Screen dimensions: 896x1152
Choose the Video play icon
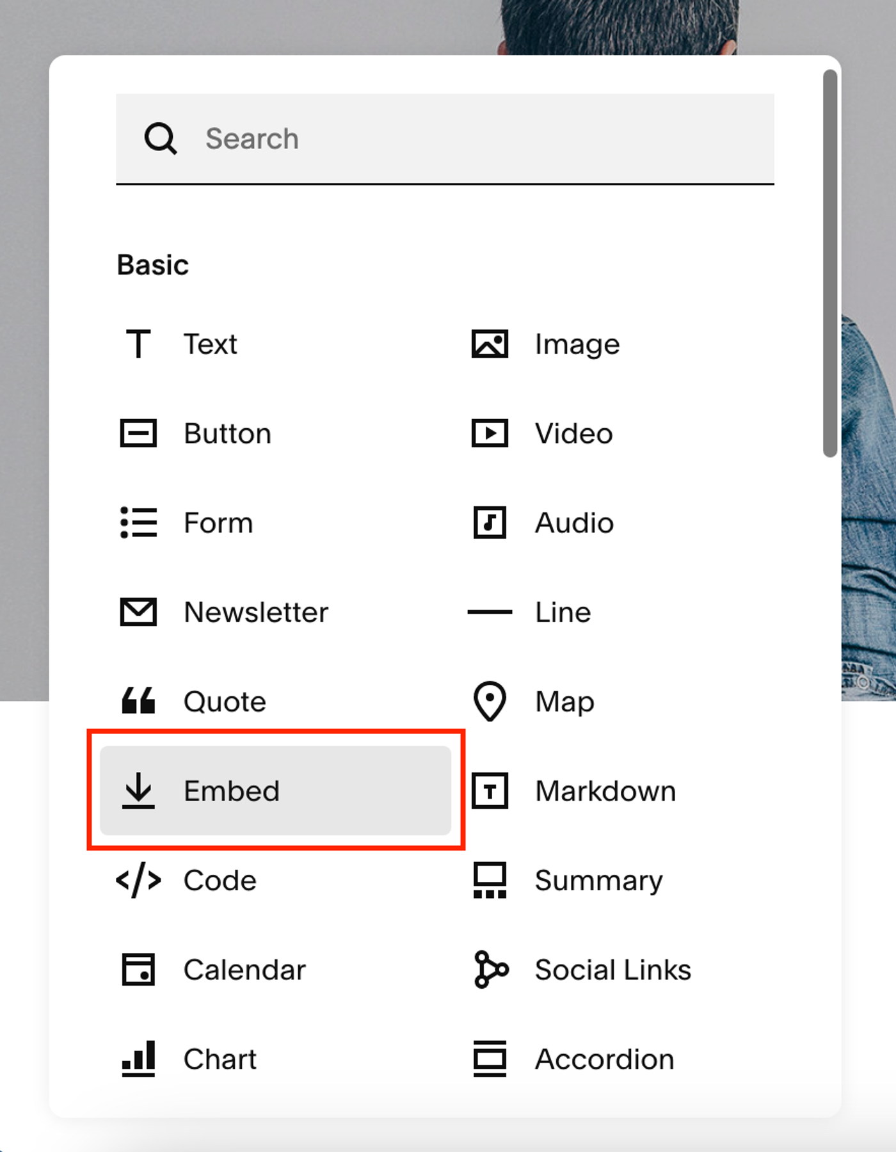[x=490, y=433]
